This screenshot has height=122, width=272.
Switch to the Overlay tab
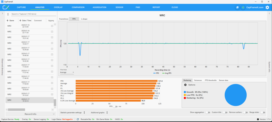58,7
